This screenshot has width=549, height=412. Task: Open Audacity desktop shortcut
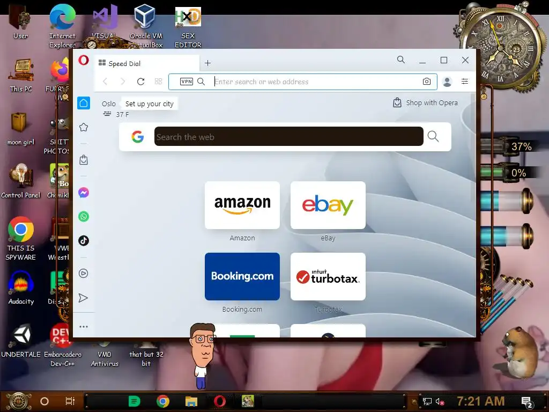[x=21, y=288]
